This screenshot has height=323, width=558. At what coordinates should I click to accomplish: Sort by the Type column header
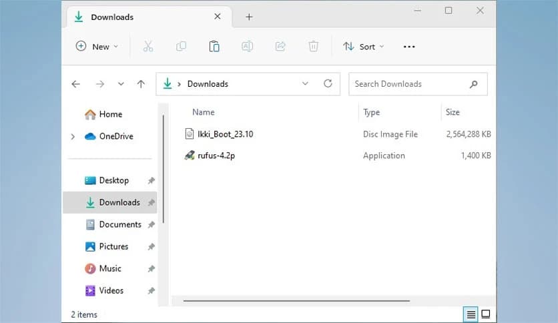click(x=372, y=112)
